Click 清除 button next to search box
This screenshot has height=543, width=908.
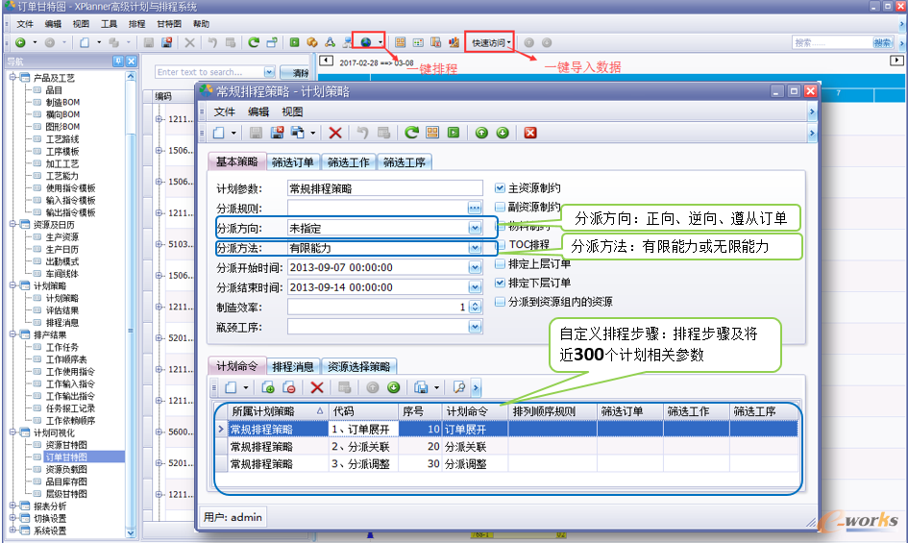pos(298,72)
